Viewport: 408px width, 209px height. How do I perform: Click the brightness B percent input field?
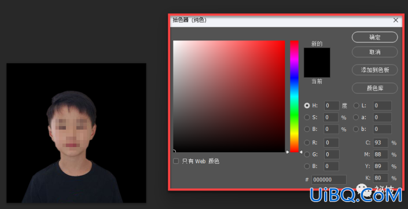[331, 129]
